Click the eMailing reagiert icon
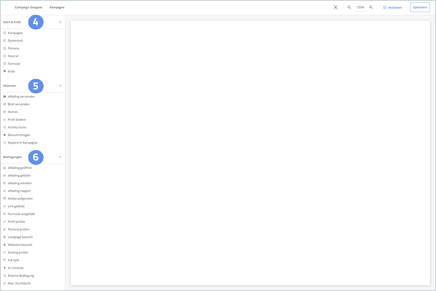This screenshot has width=436, height=291. pyautogui.click(x=4, y=191)
